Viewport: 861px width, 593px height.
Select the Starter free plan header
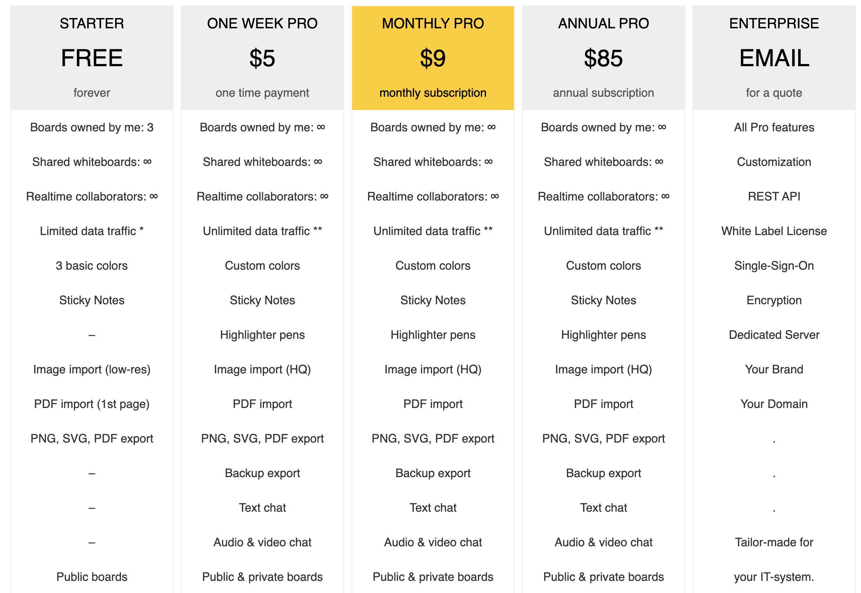(92, 24)
